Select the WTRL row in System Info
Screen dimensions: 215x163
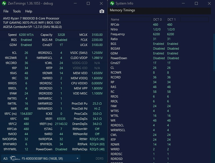(x=159, y=116)
